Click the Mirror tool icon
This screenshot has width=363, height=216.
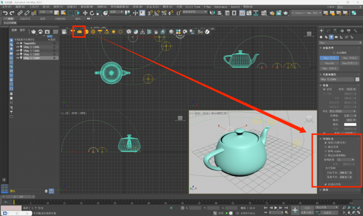212,13
